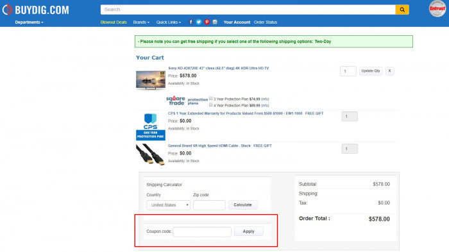Click the free shipping notice banner

coord(274,42)
